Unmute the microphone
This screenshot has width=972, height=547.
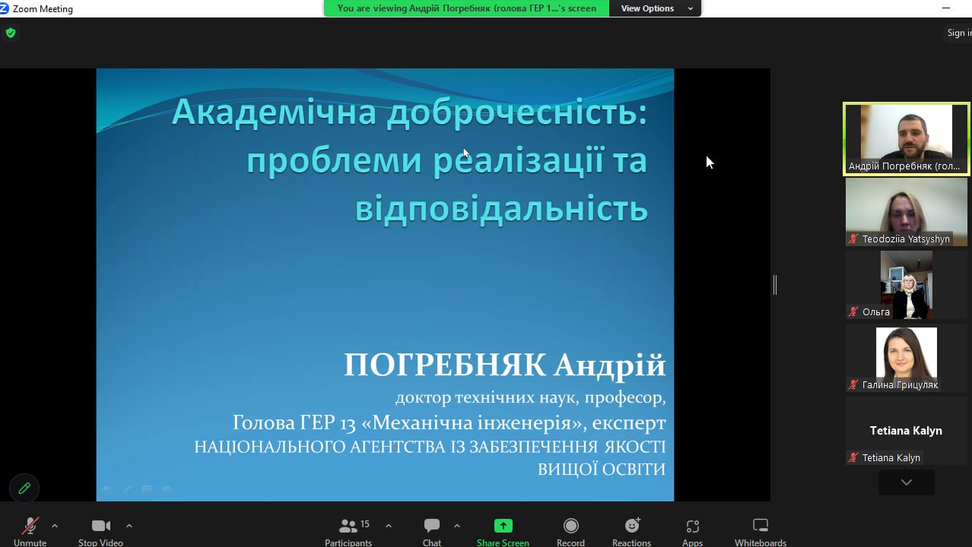pos(30,530)
